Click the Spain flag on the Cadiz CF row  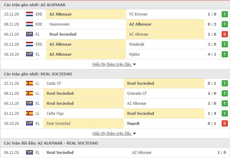pyautogui.click(x=29, y=83)
